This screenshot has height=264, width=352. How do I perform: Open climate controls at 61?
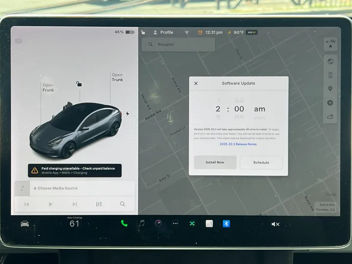74,223
